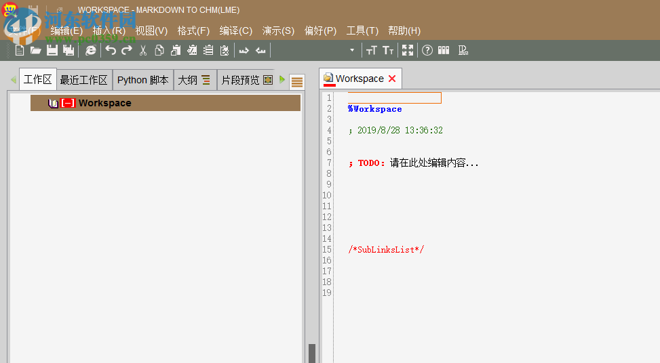Toggle fullscreen with the expand-arrows icon
Image resolution: width=660 pixels, height=363 pixels.
point(408,50)
